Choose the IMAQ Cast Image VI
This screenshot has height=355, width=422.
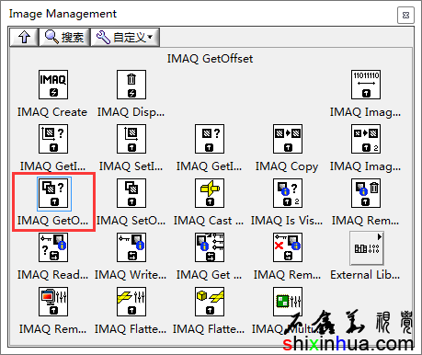pos(210,193)
